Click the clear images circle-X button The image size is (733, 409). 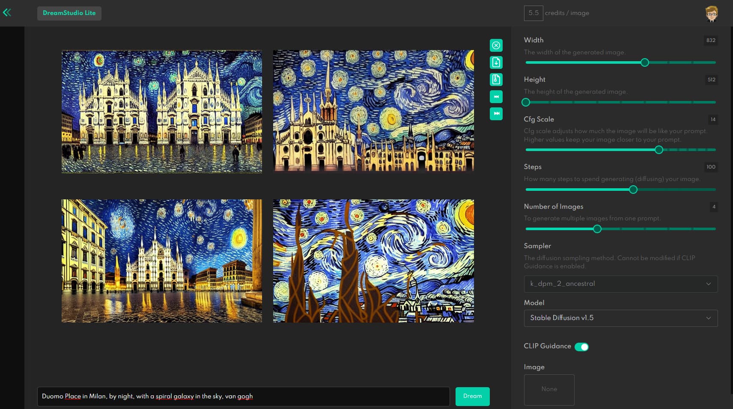tap(496, 45)
